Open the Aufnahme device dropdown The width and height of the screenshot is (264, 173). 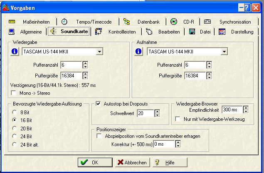224,51
